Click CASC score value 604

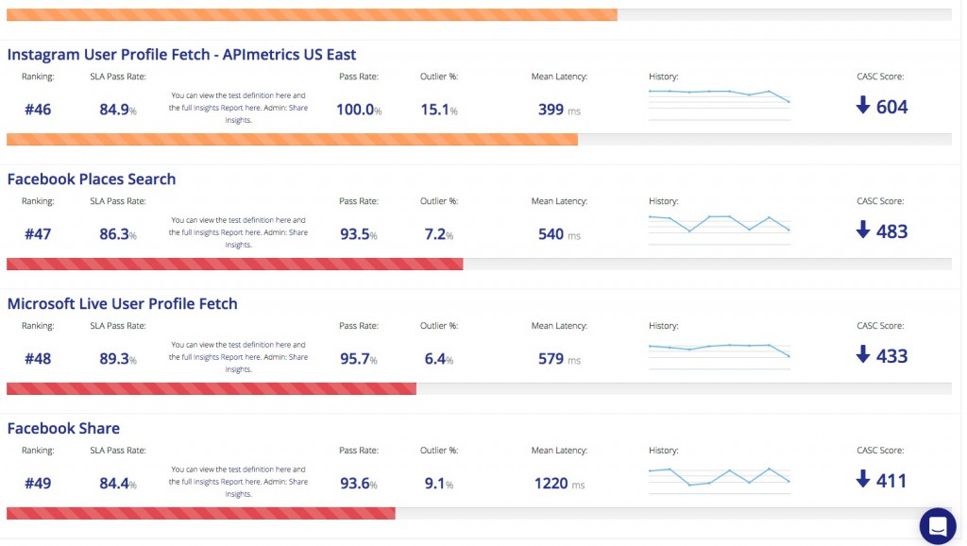891,107
